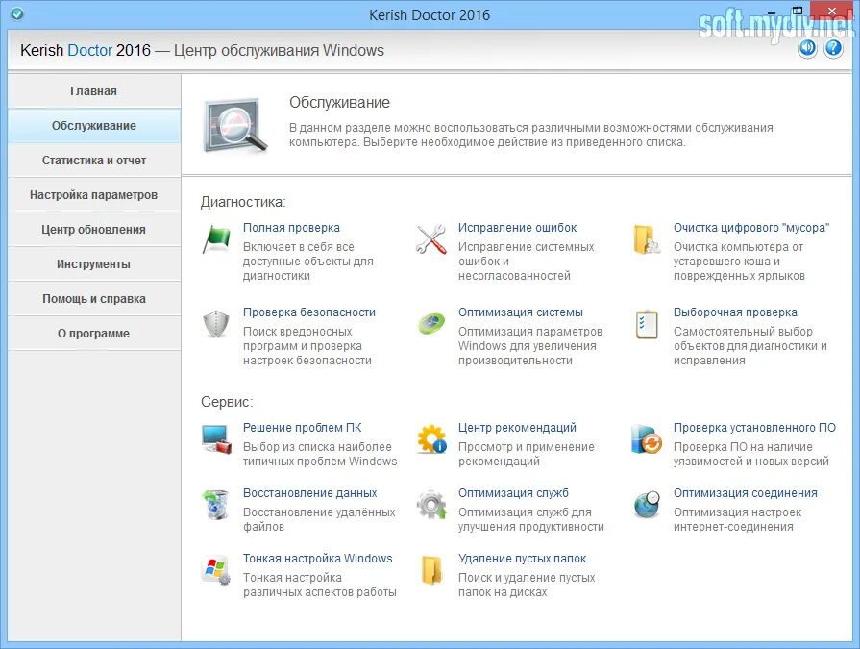Click the Обслуживание page heading text
The height and width of the screenshot is (649, 860).
pos(339,102)
